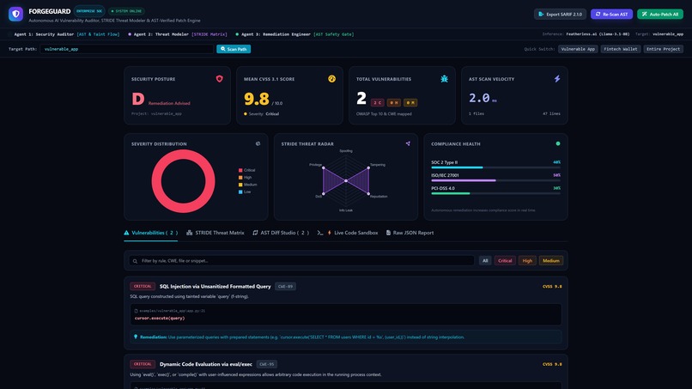Select the All severity filter

(485, 260)
